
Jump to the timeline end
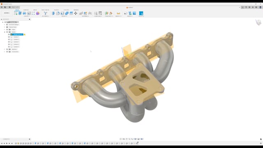(x=12, y=143)
